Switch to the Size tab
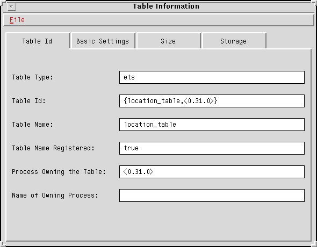 [168, 41]
